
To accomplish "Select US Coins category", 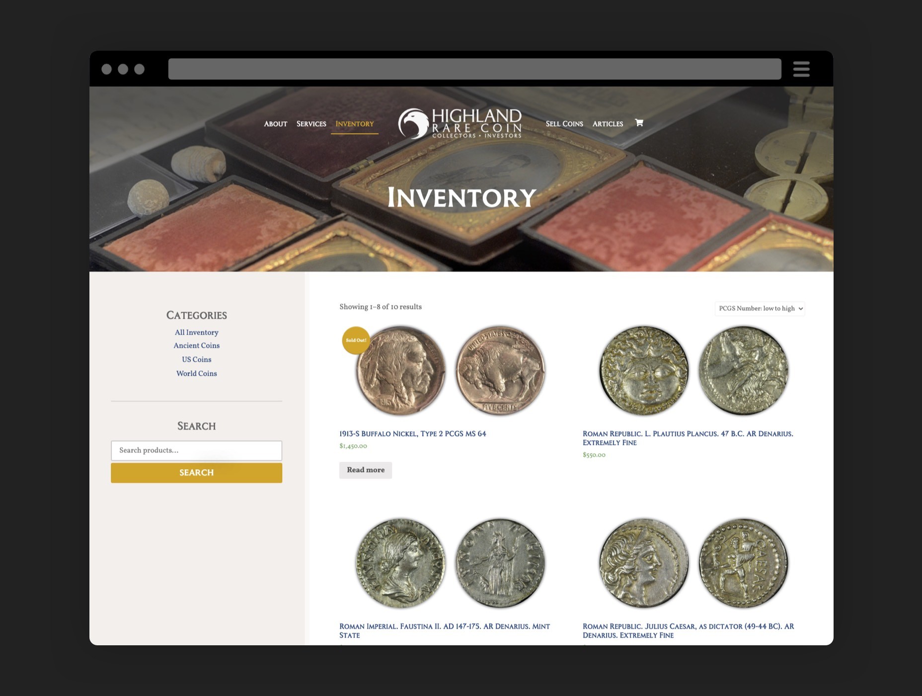I will (x=197, y=359).
